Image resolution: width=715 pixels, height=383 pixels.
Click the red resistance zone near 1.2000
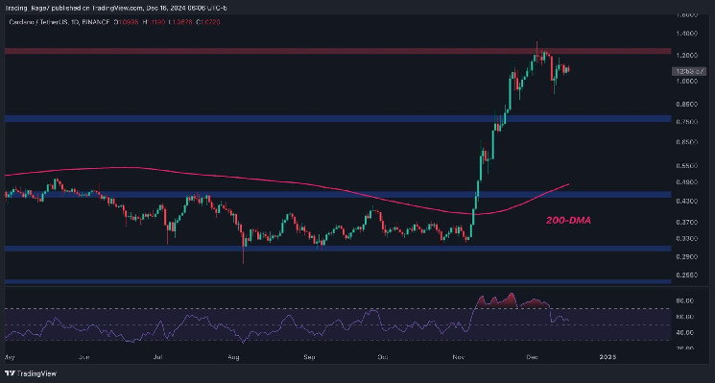338,51
